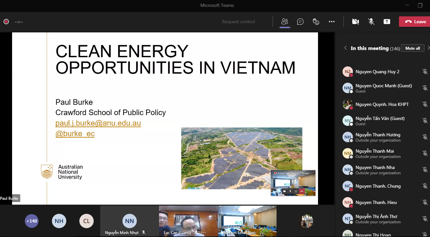Select Nguyen Quoc Manh (Guest) in participant list
This screenshot has width=430, height=237.
tap(383, 86)
